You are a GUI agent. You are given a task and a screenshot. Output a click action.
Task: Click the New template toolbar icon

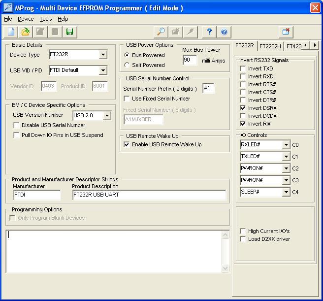pos(11,32)
